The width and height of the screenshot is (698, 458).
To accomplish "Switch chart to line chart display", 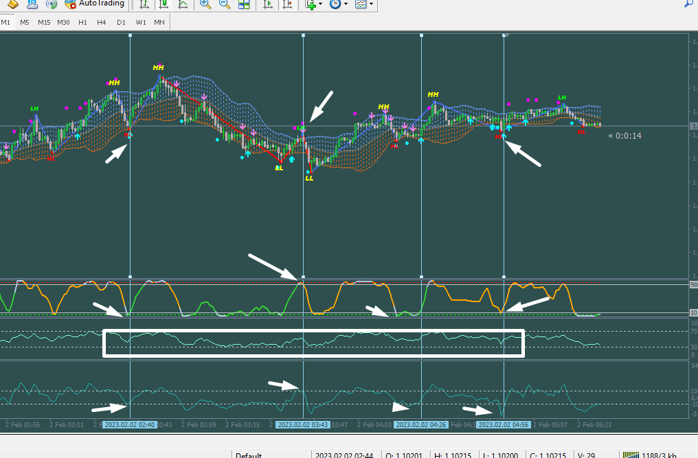I will pos(182,4).
